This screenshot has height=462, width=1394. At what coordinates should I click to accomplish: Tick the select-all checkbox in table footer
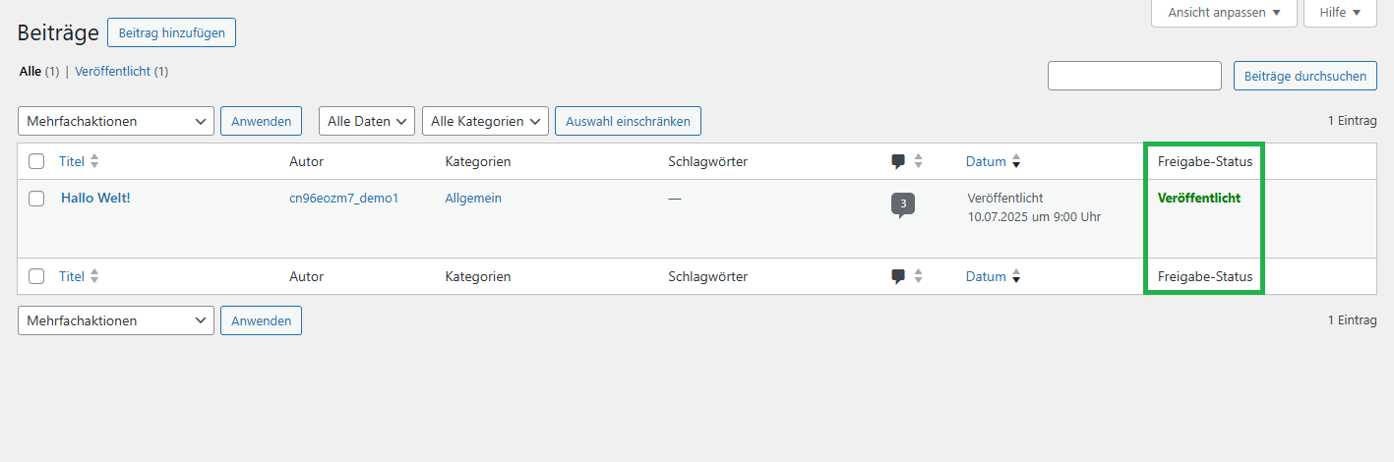(x=36, y=276)
